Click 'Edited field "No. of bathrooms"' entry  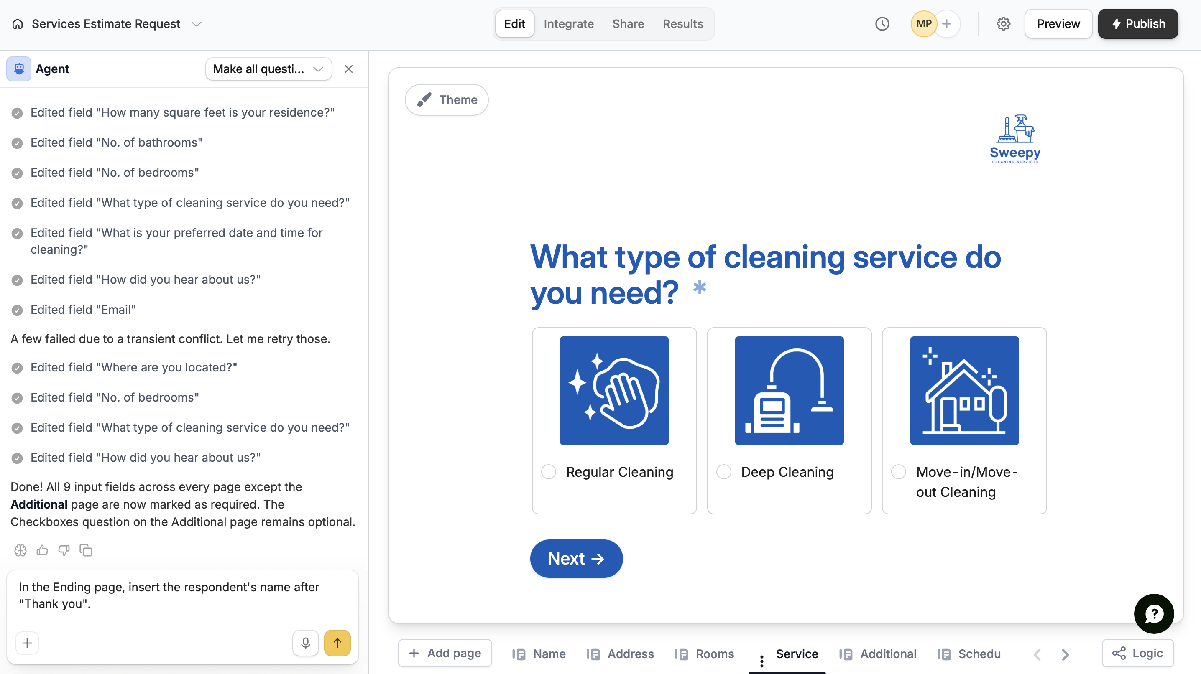click(116, 142)
